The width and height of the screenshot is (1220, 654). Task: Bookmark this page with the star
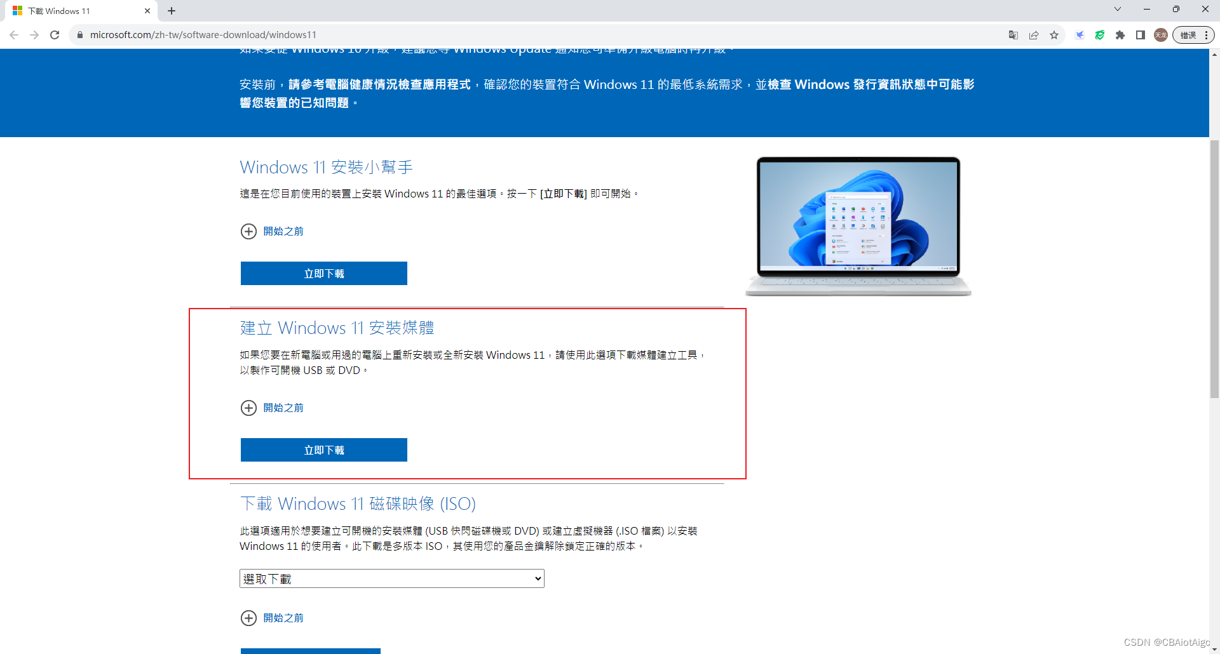[x=1054, y=35]
